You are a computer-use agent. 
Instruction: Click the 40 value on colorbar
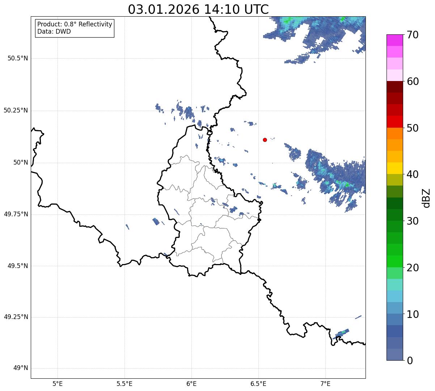[413, 174]
